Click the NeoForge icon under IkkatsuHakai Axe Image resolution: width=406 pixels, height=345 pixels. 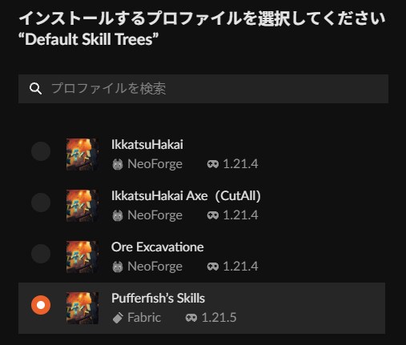tap(118, 215)
